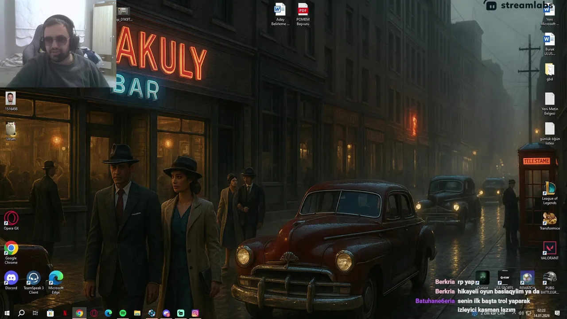Select the Discord desktop shortcut
The height and width of the screenshot is (319, 567).
pyautogui.click(x=11, y=280)
